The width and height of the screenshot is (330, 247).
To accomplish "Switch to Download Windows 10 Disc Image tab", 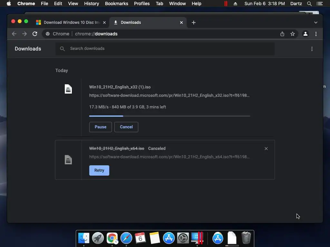I will [x=71, y=23].
